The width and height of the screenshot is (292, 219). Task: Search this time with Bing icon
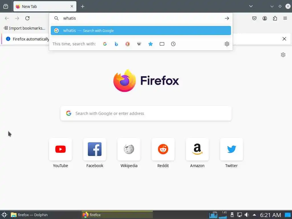(116, 44)
